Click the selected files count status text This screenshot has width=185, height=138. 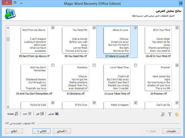click(x=20, y=124)
